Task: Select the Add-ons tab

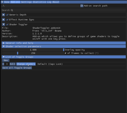Action: 15,2
